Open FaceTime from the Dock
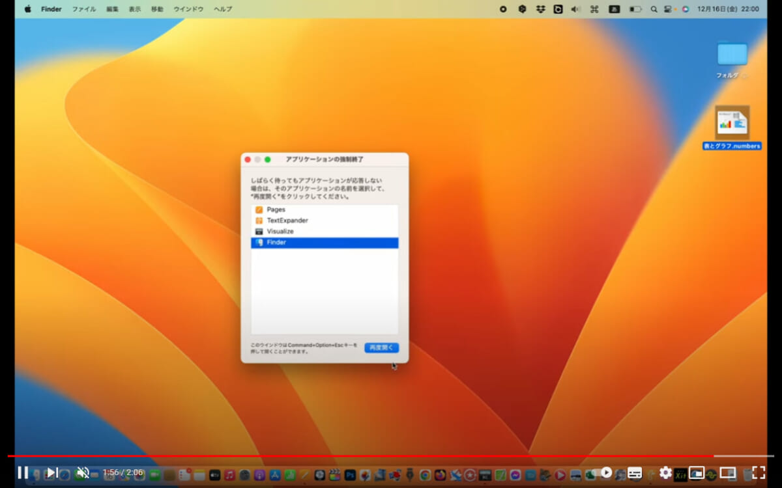The width and height of the screenshot is (782, 488). point(154,475)
